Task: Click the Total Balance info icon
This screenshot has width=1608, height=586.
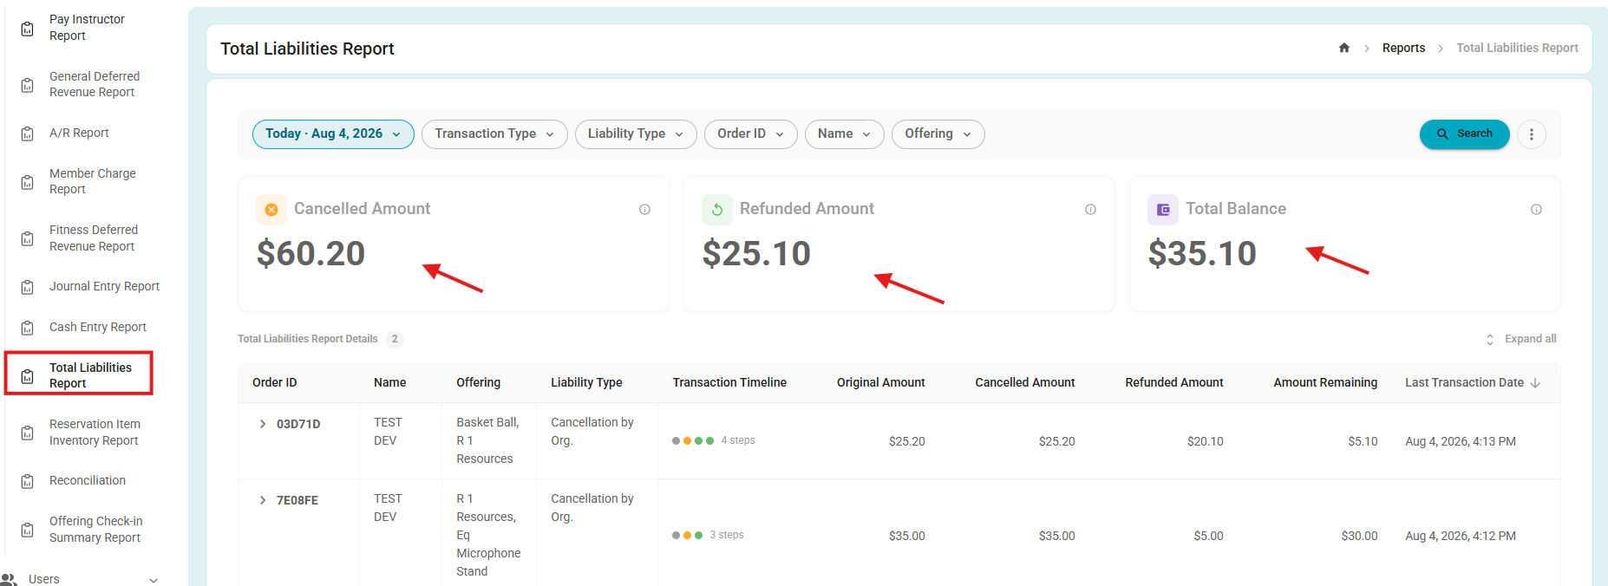Action: (x=1536, y=210)
